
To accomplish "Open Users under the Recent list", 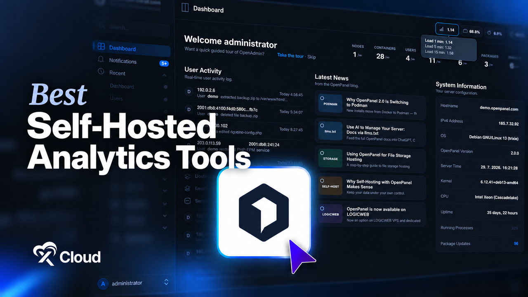I will point(116,98).
